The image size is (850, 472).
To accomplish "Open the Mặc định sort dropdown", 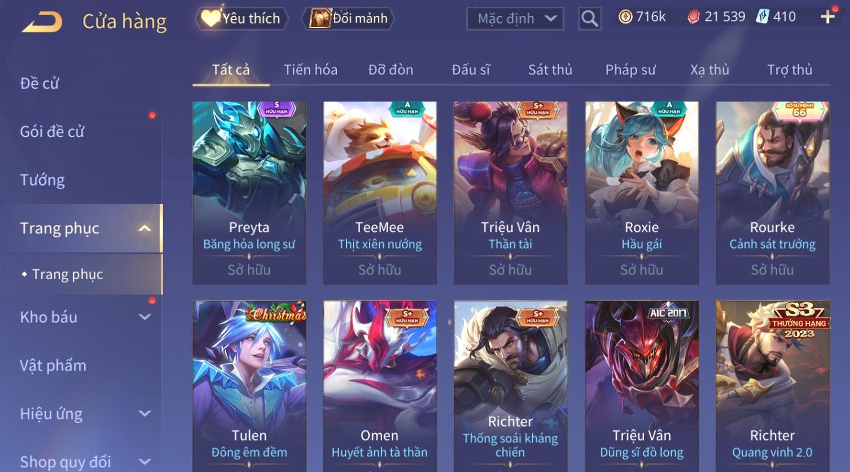I will tap(515, 19).
